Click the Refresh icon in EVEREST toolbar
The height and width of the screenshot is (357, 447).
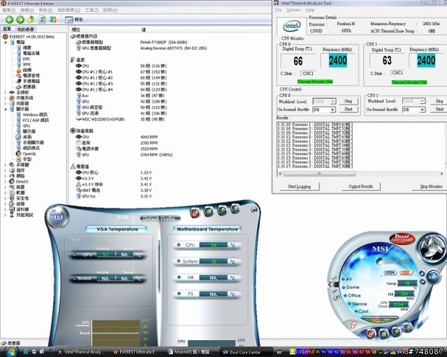tap(42, 20)
